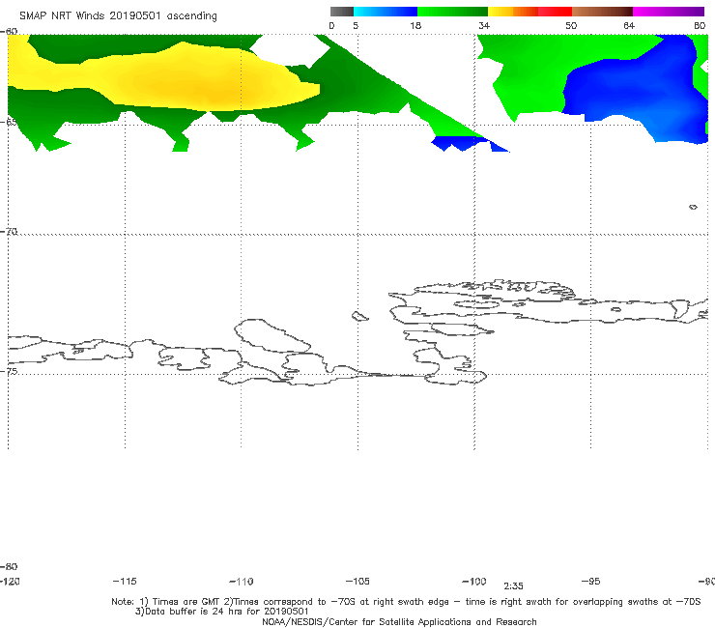Click the green segment of the color bar

(452, 12)
